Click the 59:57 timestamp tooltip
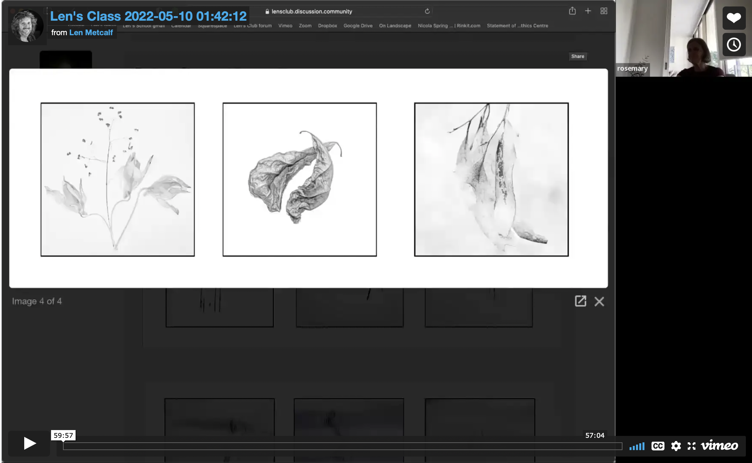The image size is (752, 463). coord(63,435)
